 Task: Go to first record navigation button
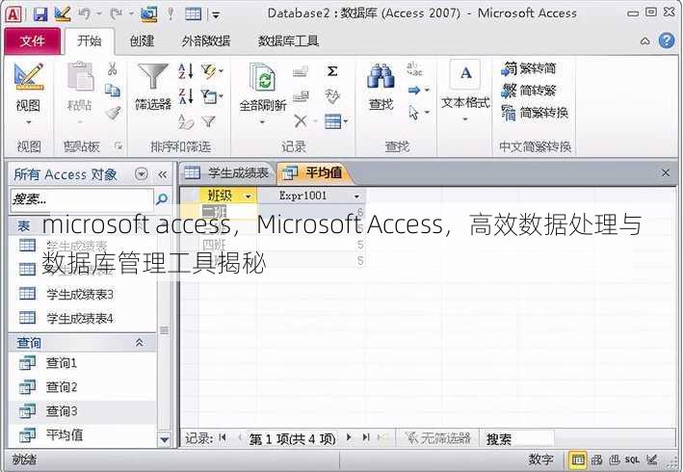pos(223,437)
